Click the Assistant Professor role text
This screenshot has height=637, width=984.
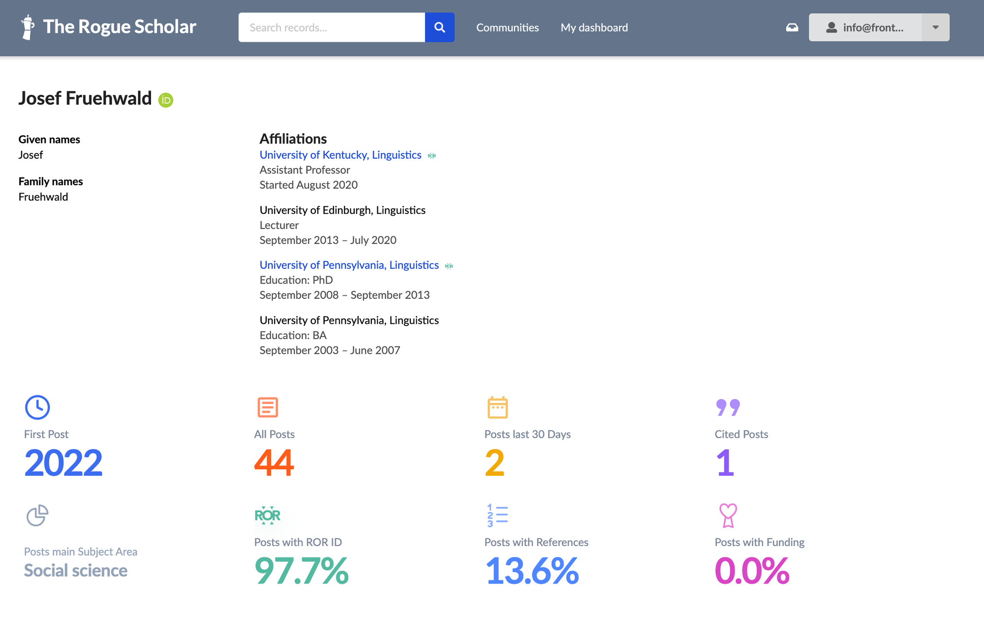(x=305, y=170)
